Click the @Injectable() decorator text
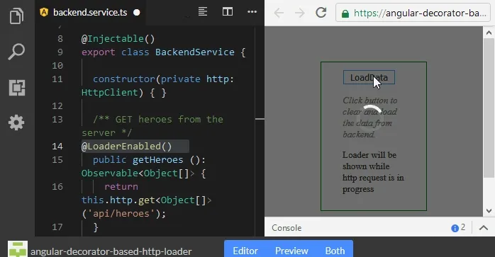Screen dimensions: 495x257 pos(118,39)
